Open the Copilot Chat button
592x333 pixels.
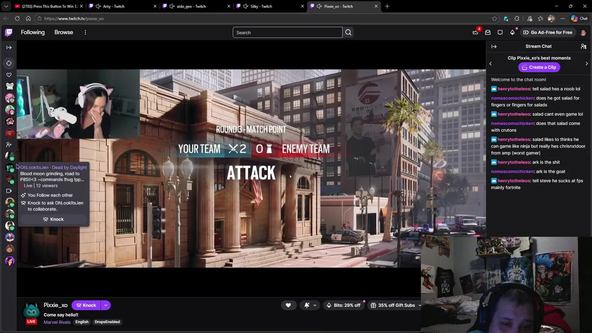(x=579, y=18)
